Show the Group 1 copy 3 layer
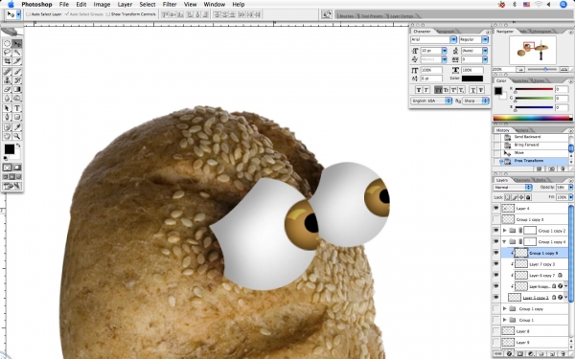Image resolution: width=575 pixels, height=359 pixels. point(496,219)
